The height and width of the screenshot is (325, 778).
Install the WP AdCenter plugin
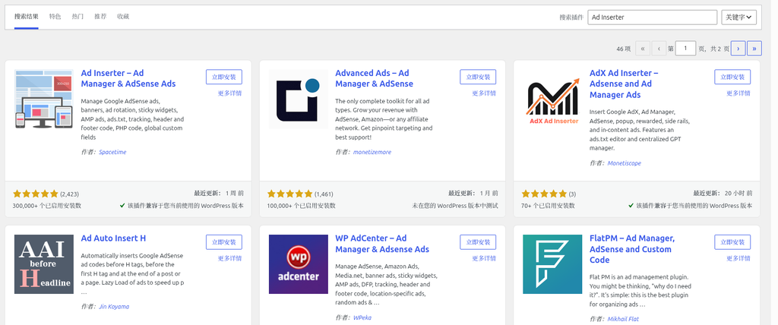(478, 242)
